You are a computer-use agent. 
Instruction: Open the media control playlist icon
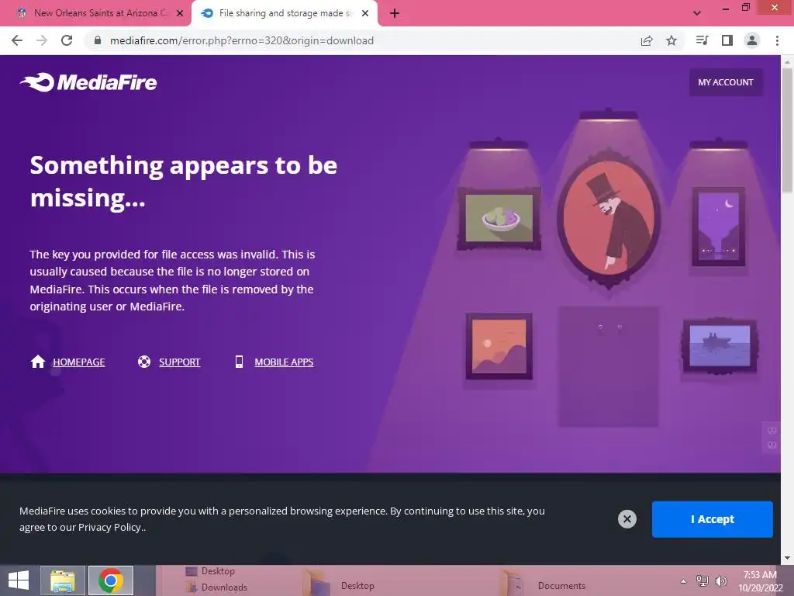click(702, 40)
